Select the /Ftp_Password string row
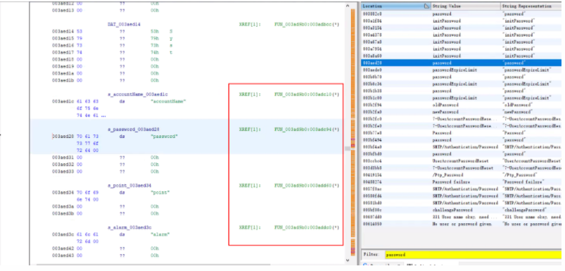This screenshot has width=565, height=271. (x=462, y=175)
